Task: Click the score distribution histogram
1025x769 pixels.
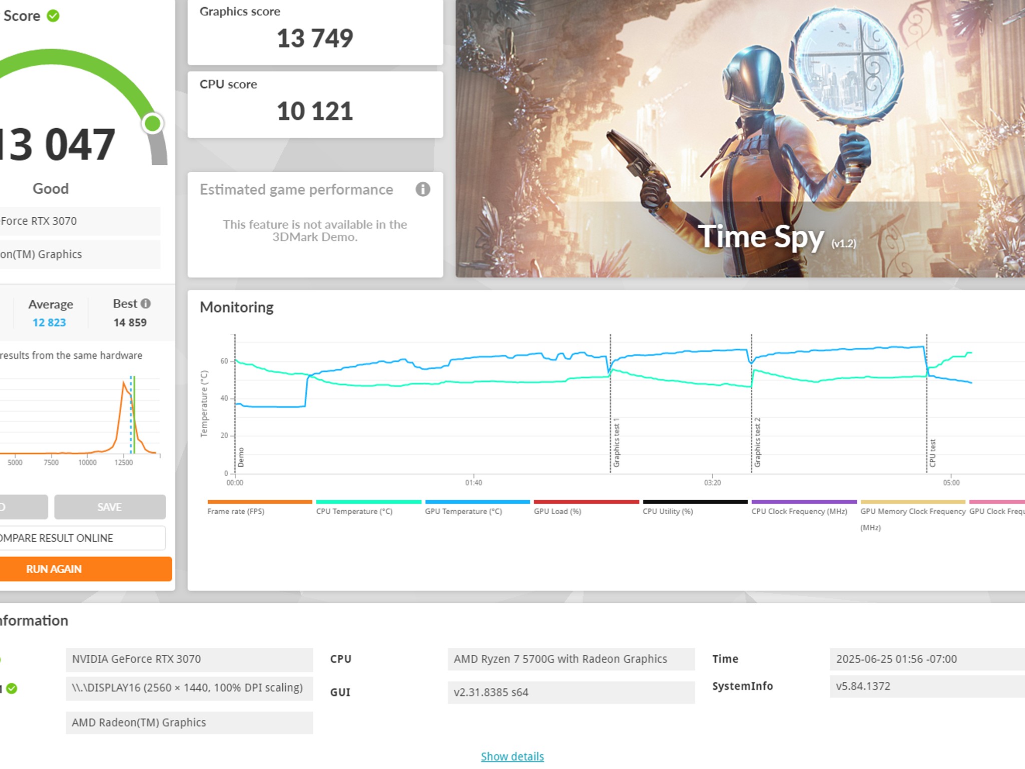Action: 80,421
